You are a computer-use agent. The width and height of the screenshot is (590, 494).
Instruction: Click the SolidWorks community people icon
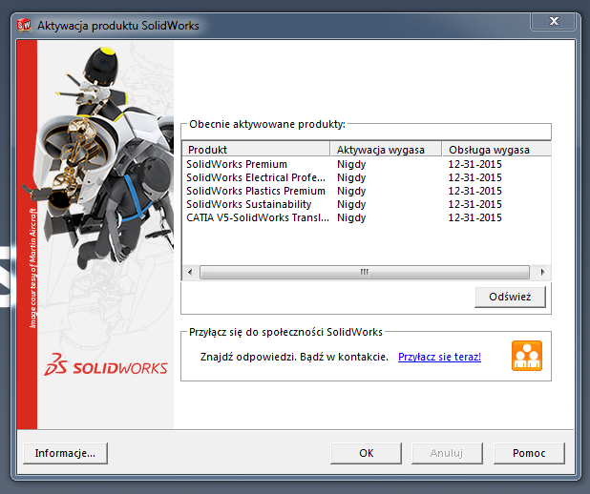coord(526,356)
